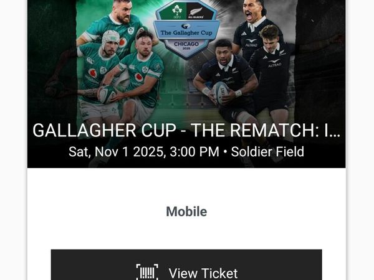This screenshot has width=374, height=280.
Task: Open the Soldier Field venue name
Action: [267, 152]
